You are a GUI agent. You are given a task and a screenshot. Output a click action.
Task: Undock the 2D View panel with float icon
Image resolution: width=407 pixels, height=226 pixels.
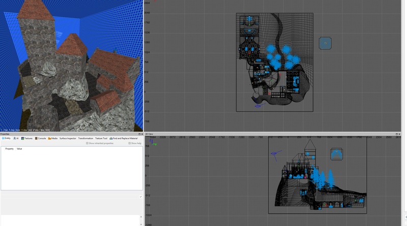[397, 134]
